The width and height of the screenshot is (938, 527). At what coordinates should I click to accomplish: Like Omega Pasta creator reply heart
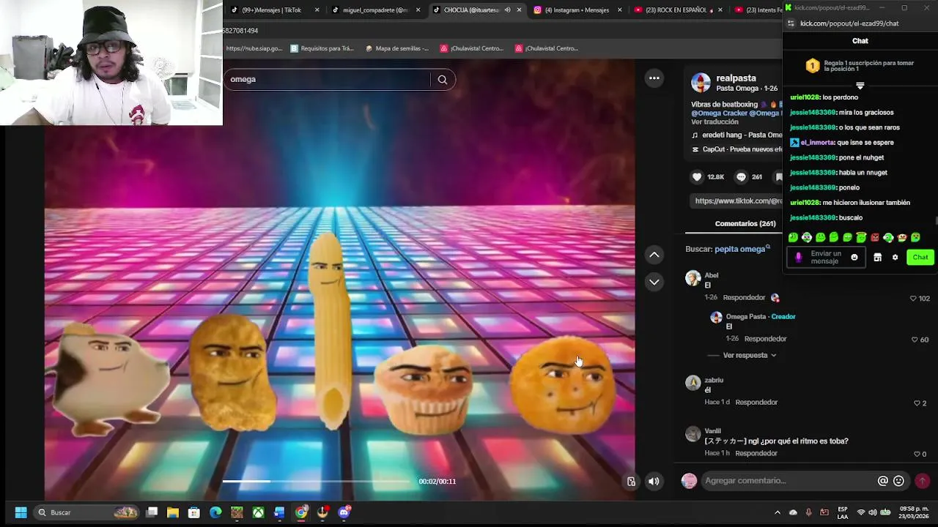(x=915, y=340)
